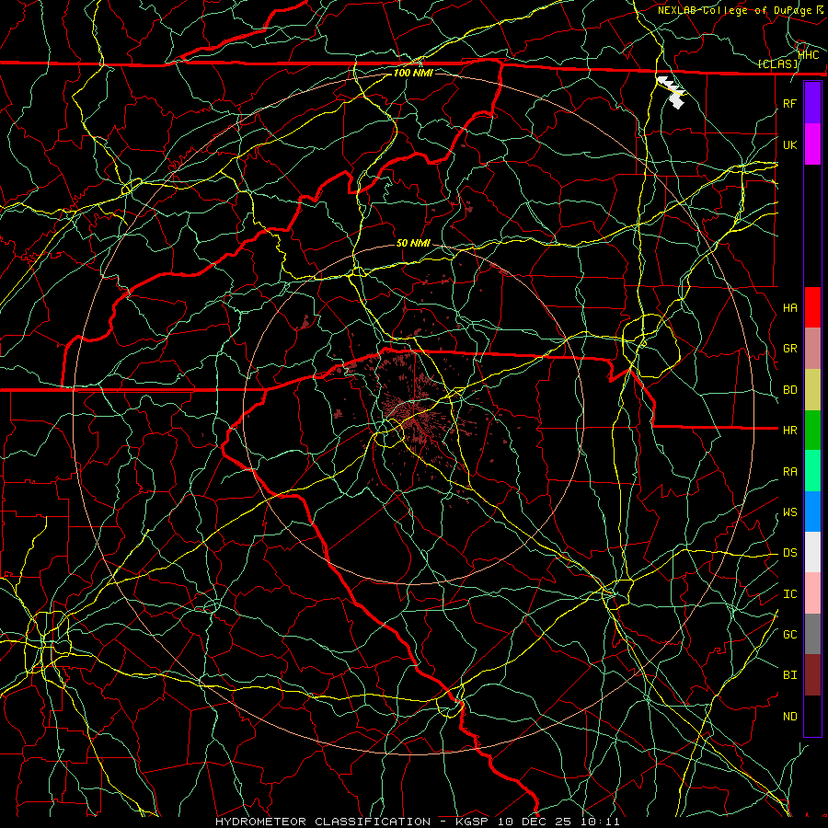
Task: Click the BD legend label
Action: point(789,390)
